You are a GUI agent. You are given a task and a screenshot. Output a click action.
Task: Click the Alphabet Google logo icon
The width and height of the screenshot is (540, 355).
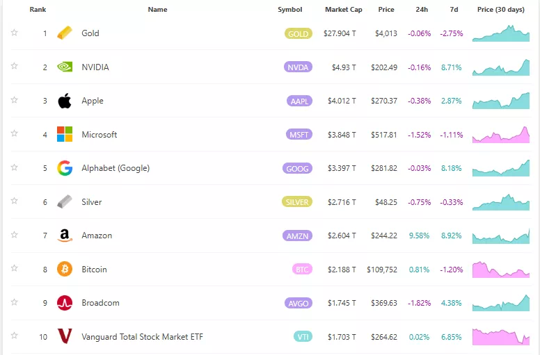[64, 168]
